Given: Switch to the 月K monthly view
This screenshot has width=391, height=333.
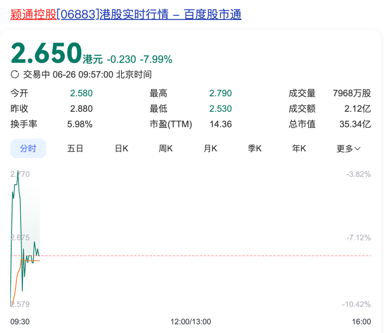Looking at the screenshot, I should [210, 148].
